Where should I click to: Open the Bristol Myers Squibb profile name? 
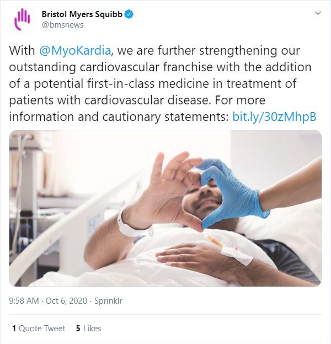[x=82, y=14]
